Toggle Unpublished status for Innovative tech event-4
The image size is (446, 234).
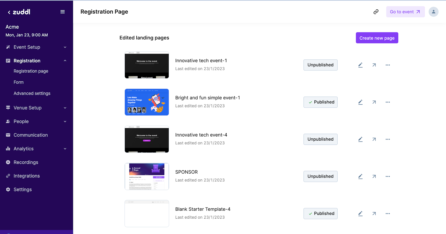coord(321,139)
